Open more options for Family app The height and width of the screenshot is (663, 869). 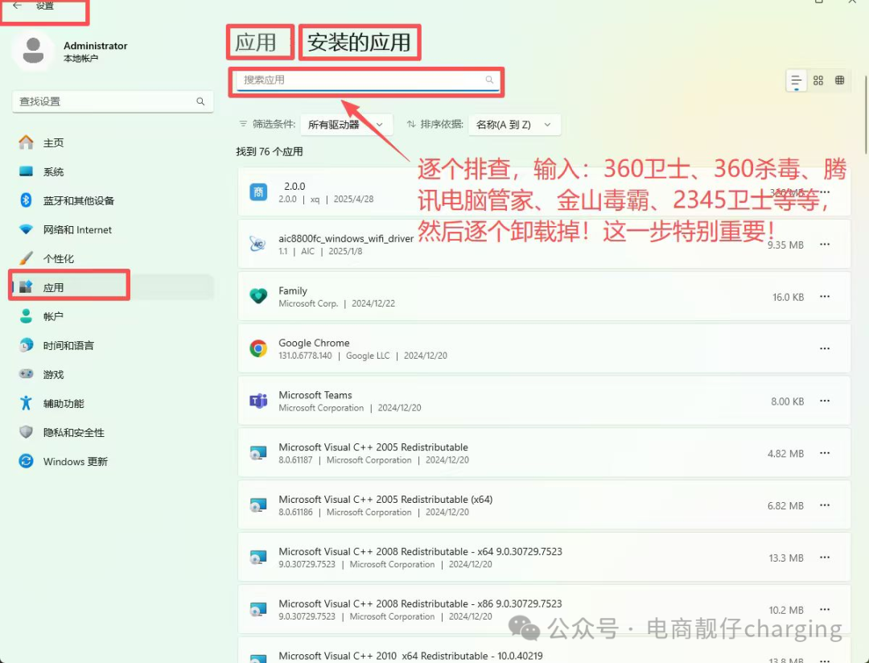click(825, 297)
